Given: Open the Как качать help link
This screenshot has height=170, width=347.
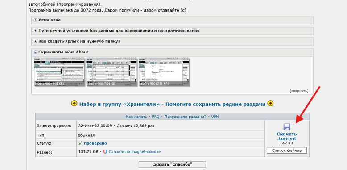Looking at the screenshot, I should [x=136, y=117].
